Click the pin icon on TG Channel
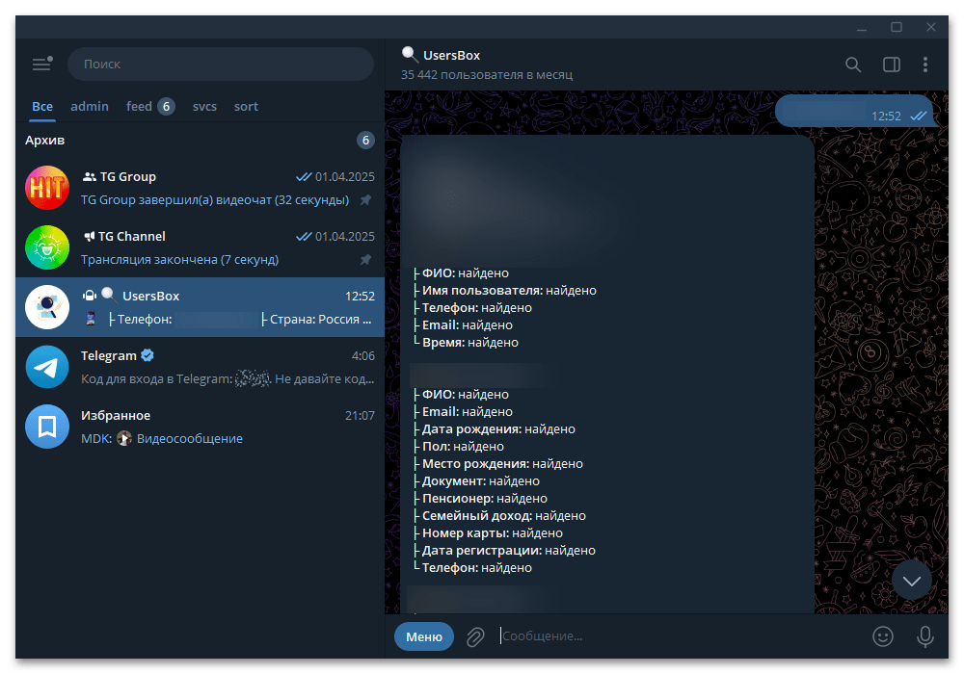Viewport: 964px width, 674px height. tap(365, 260)
